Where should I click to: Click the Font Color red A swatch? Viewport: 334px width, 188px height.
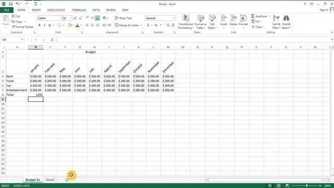[77, 25]
